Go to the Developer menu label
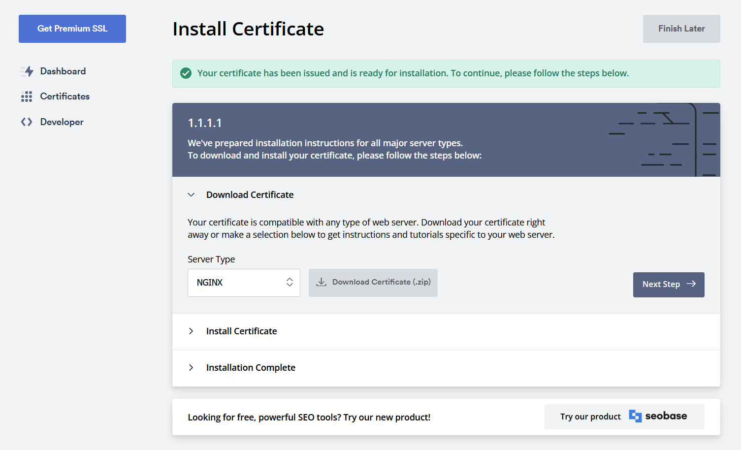 click(x=62, y=122)
